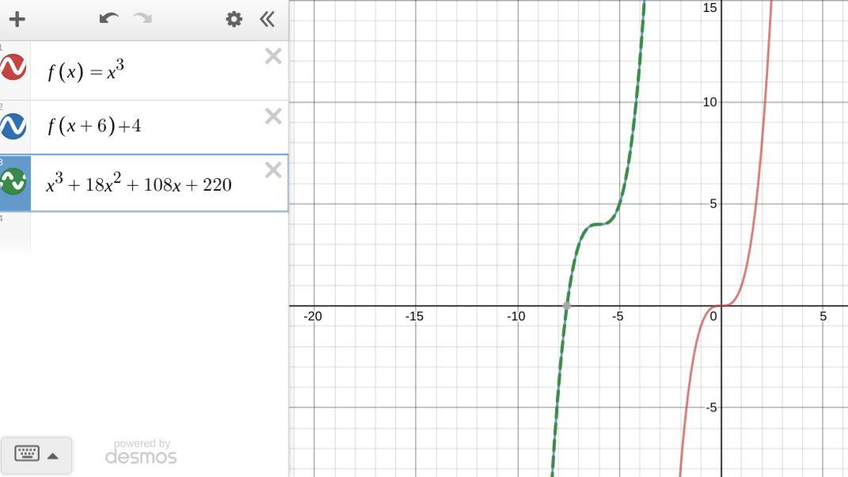Toggle visibility of the green dashed cubic graph
Viewport: 848px width, 477px height.
pyautogui.click(x=13, y=181)
